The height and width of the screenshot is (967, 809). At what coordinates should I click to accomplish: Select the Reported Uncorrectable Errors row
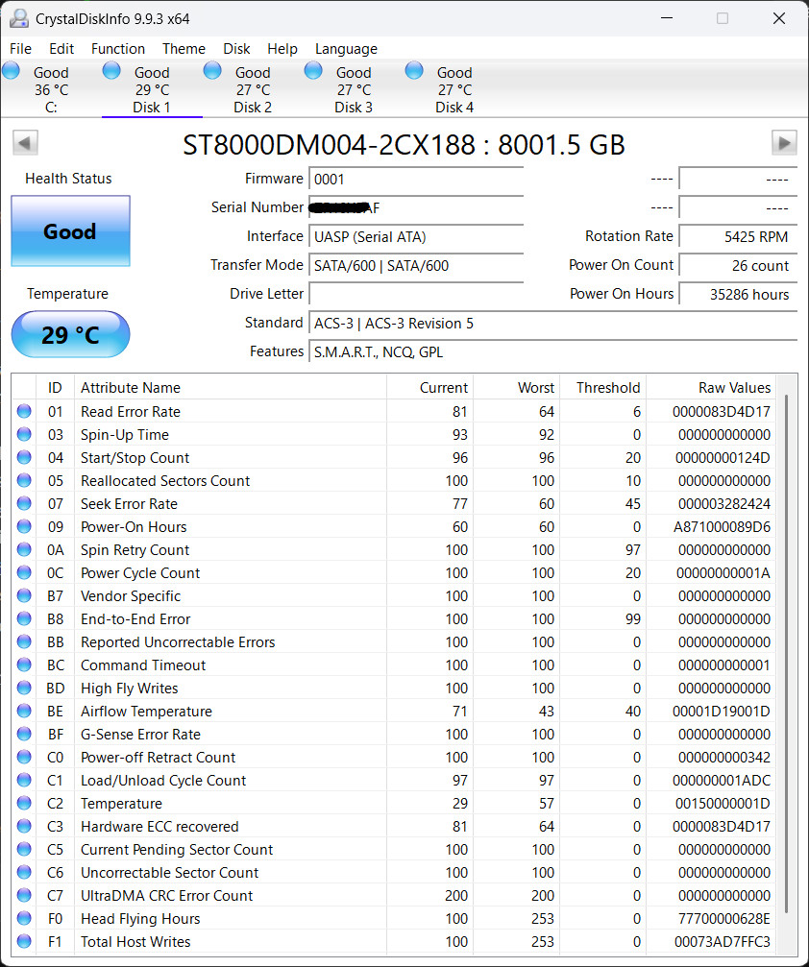395,641
